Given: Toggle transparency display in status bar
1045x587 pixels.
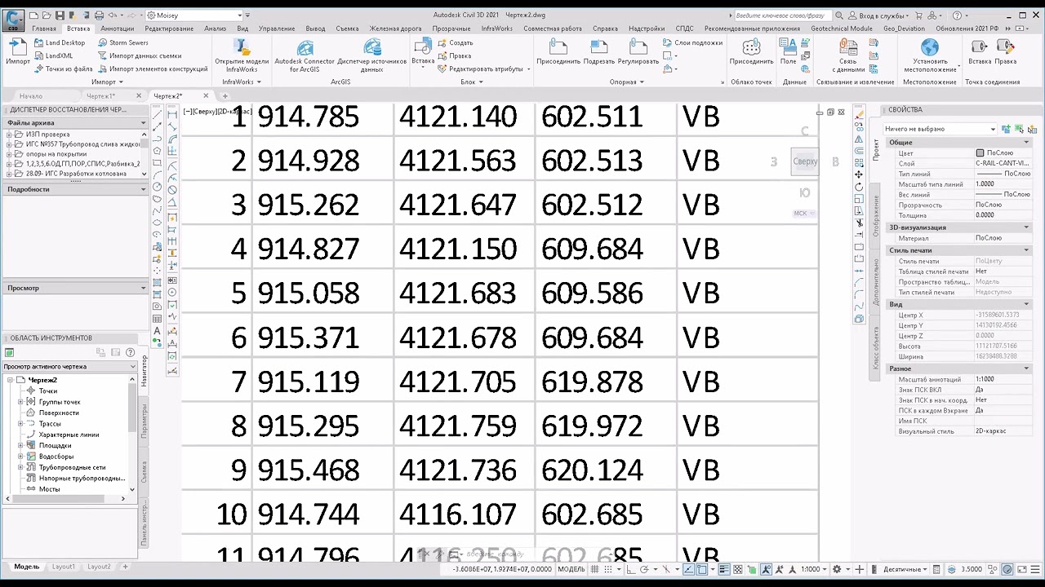Looking at the screenshot, I should click(739, 569).
